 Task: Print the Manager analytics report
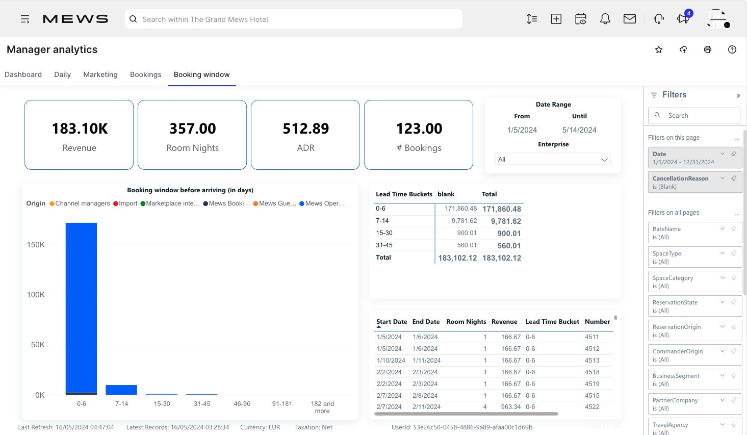click(x=707, y=49)
